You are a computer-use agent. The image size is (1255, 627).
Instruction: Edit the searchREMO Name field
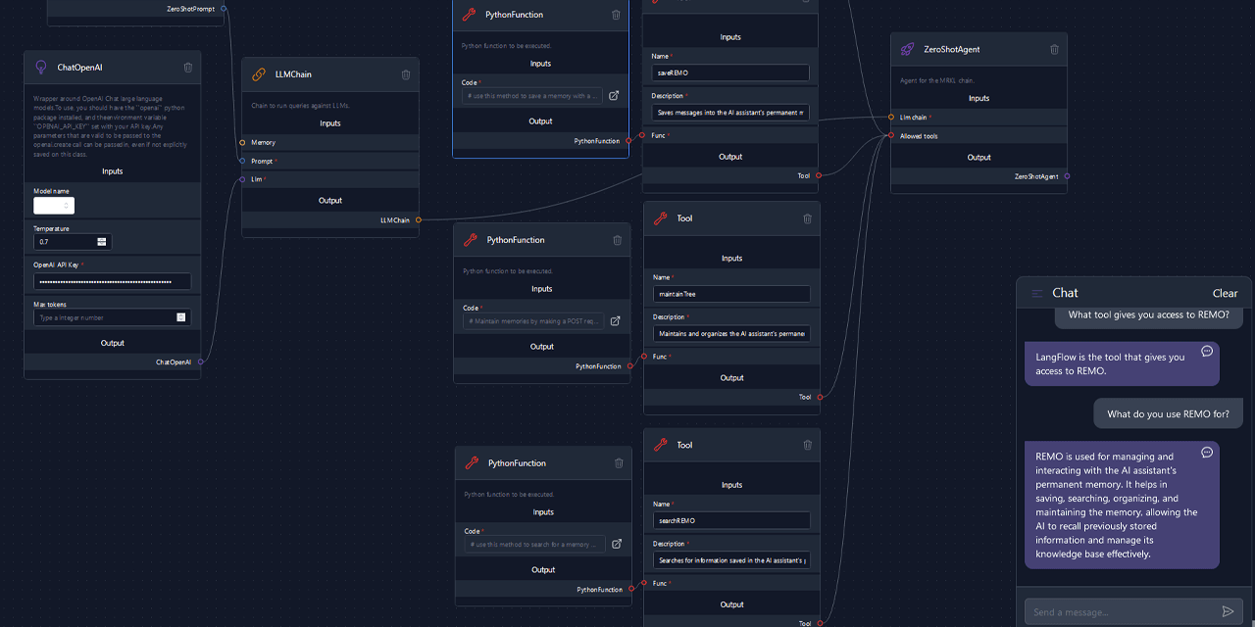730,519
